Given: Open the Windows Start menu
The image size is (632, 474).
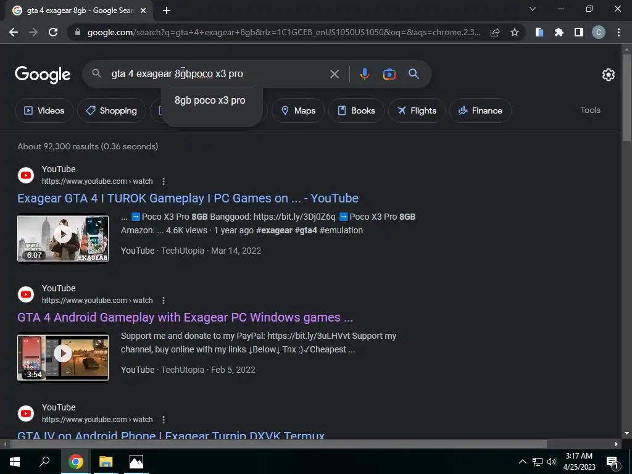Looking at the screenshot, I should 15,462.
